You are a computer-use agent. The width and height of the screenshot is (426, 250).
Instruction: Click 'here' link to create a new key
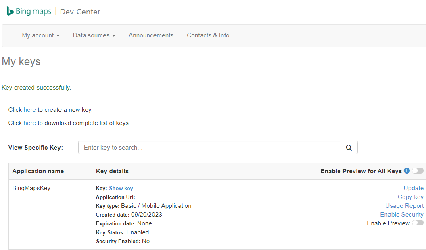[29, 110]
